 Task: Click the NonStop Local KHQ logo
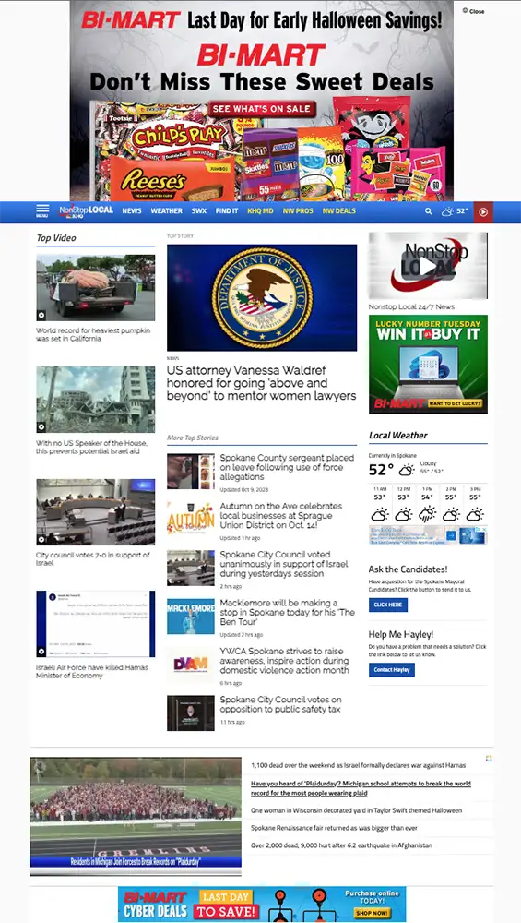point(86,211)
